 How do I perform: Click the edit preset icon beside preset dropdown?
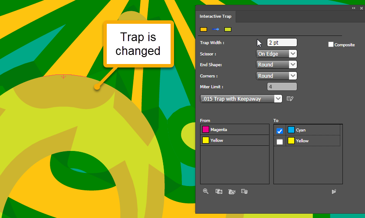pos(290,99)
